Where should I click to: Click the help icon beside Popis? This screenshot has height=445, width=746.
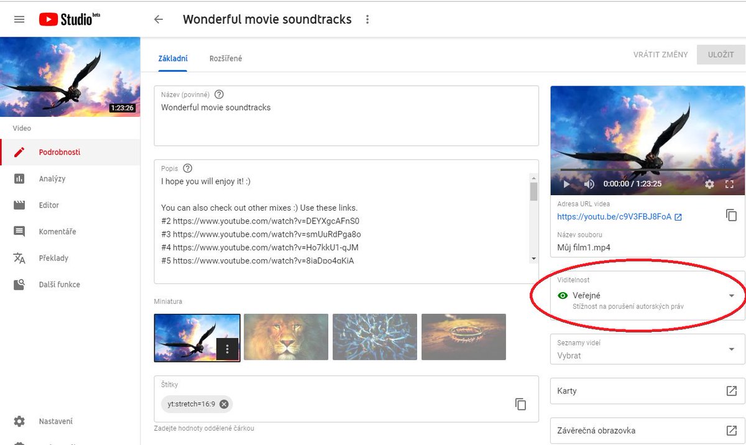point(188,168)
